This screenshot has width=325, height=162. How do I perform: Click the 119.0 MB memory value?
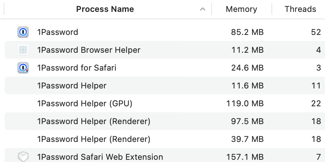245,104
